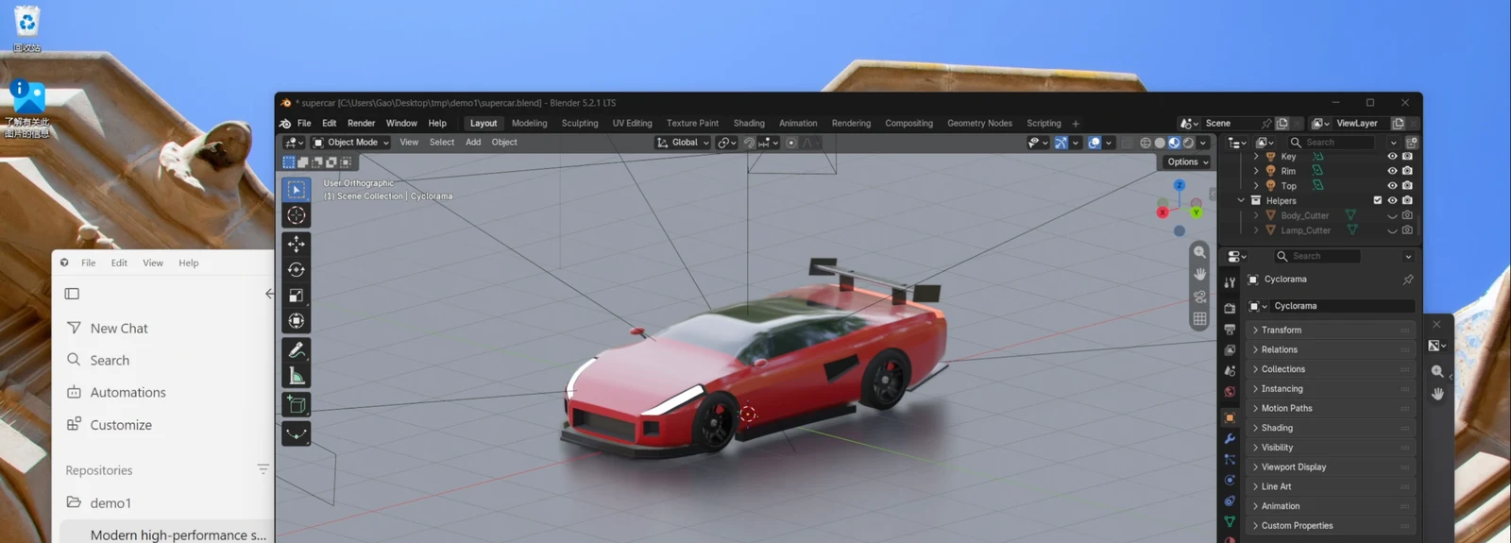Image resolution: width=1511 pixels, height=543 pixels.
Task: Select the Cursor tool
Action: click(297, 215)
